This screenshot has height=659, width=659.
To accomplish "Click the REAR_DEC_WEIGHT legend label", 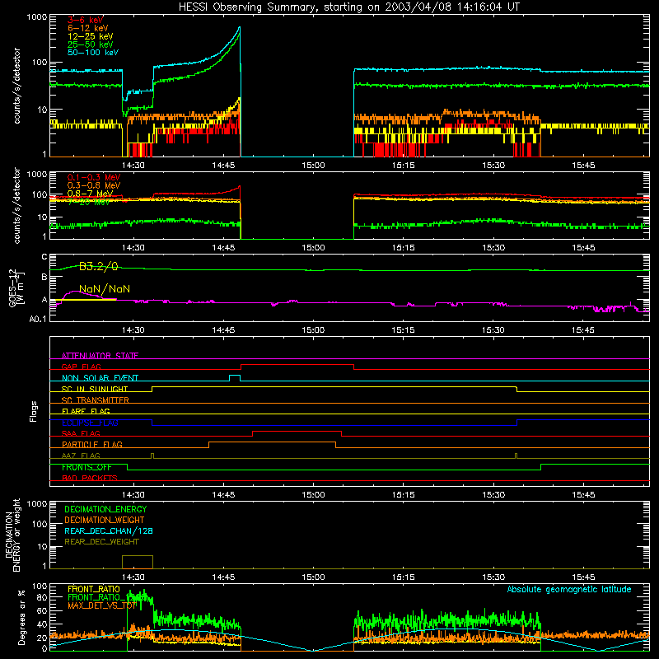I will point(101,542).
